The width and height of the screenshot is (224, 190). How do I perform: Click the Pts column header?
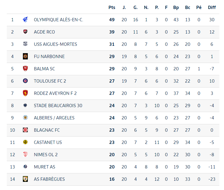tap(112, 7)
